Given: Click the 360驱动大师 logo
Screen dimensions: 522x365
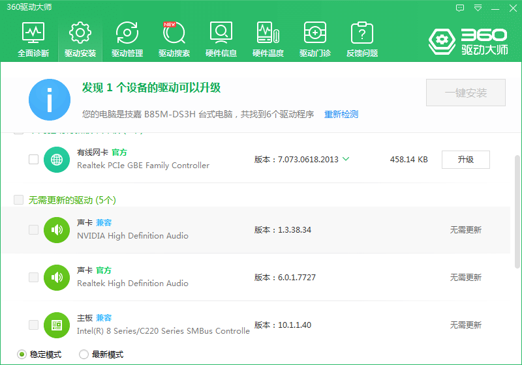Looking at the screenshot, I should (x=467, y=40).
